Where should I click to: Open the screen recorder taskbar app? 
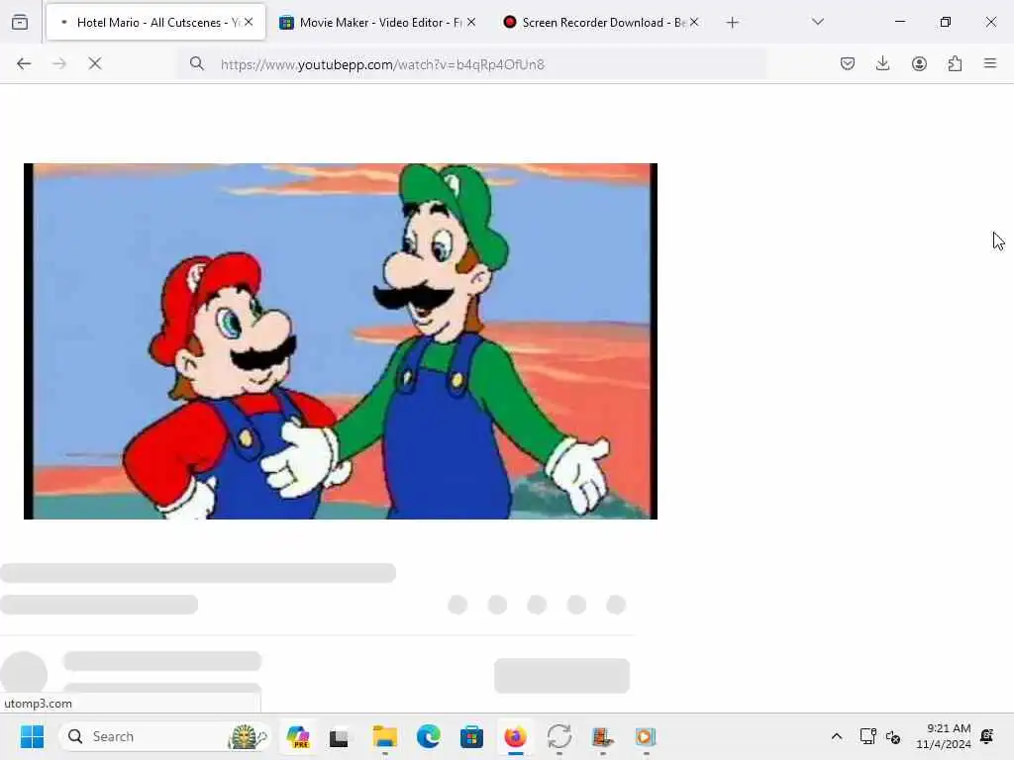point(646,736)
